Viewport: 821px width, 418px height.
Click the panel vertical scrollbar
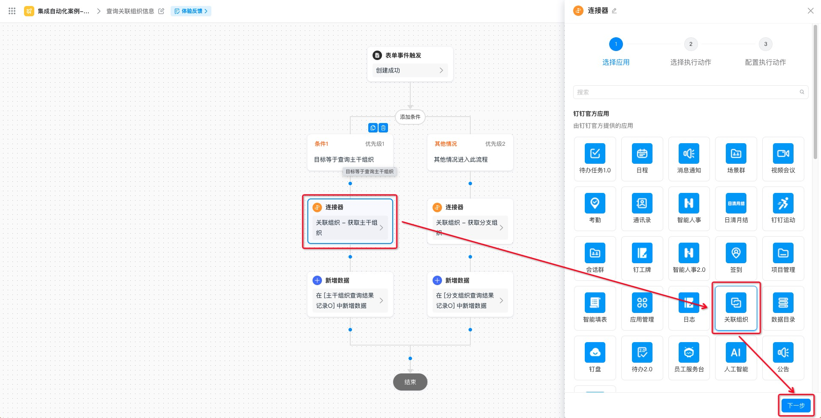815,92
